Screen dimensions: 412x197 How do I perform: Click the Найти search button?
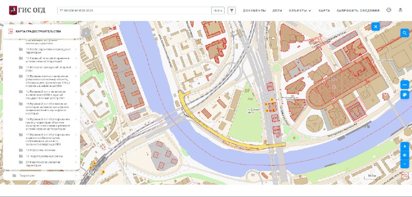[218, 10]
